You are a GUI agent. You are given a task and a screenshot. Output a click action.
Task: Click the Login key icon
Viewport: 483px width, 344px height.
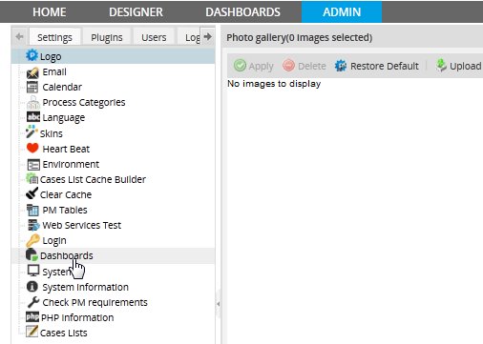tap(32, 240)
